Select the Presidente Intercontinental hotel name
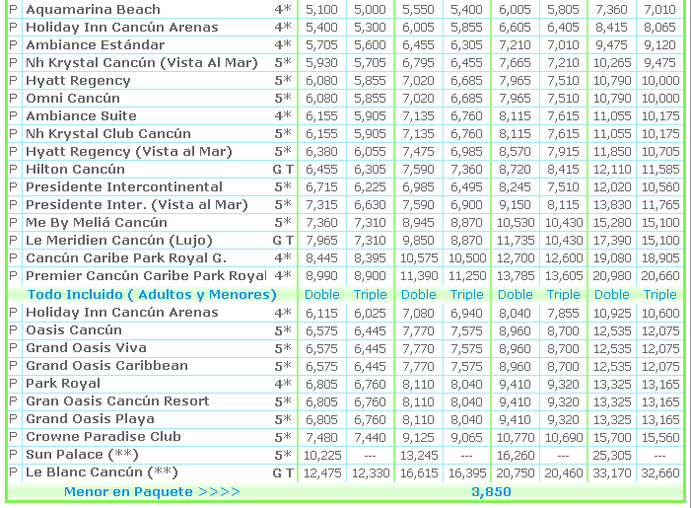691x508 pixels. coord(124,187)
